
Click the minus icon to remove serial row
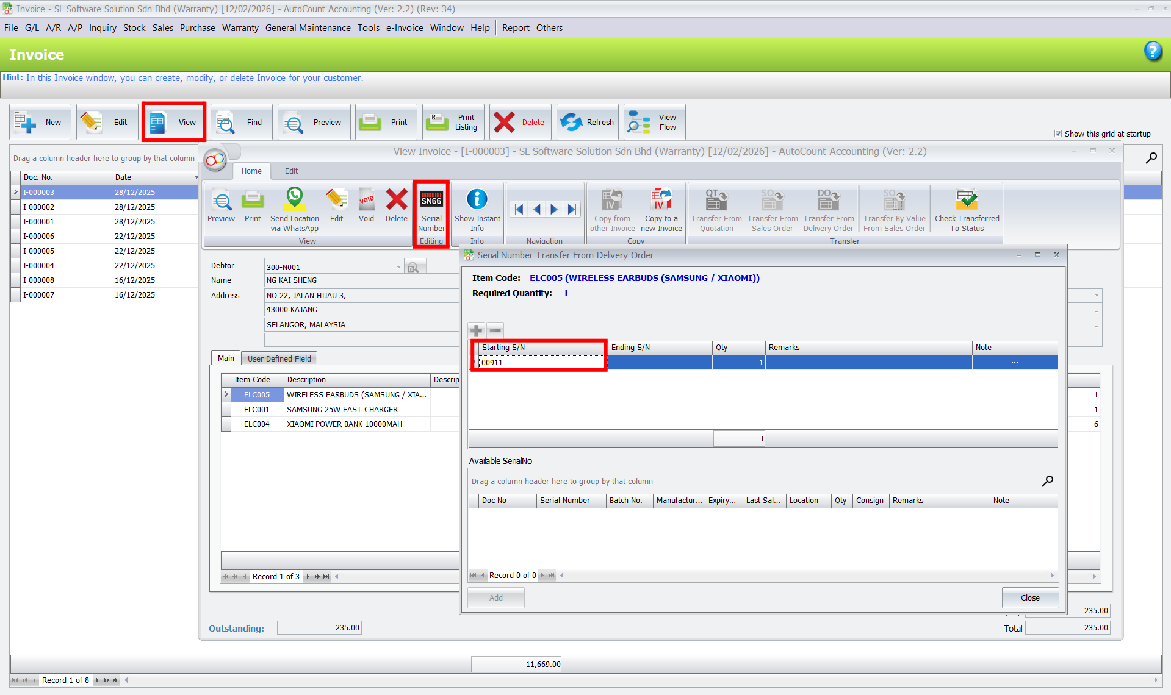495,330
